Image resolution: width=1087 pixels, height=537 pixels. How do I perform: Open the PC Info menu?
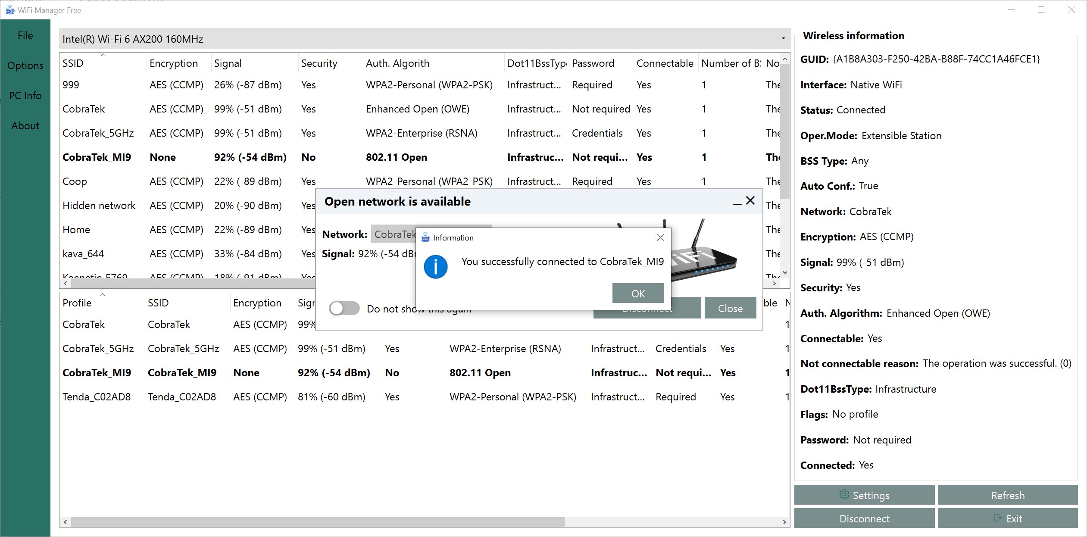click(x=25, y=96)
